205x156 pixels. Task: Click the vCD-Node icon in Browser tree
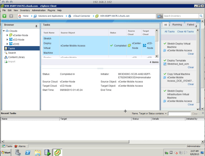(11, 39)
